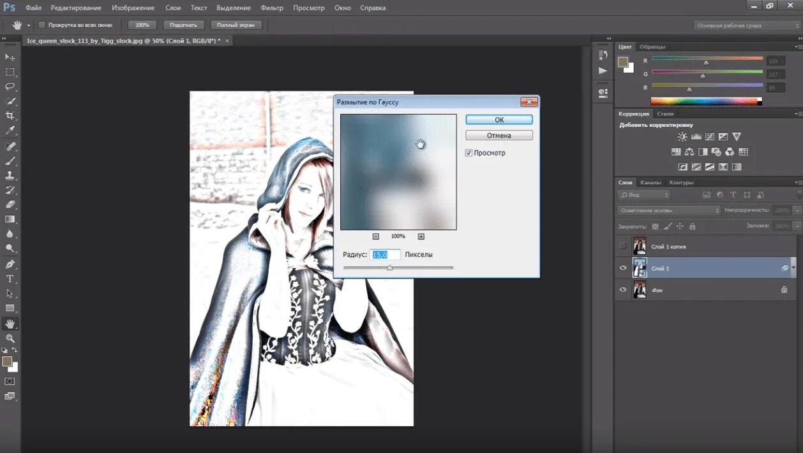Zoom in blur preview with plus button
The image size is (803, 453).
(x=421, y=236)
